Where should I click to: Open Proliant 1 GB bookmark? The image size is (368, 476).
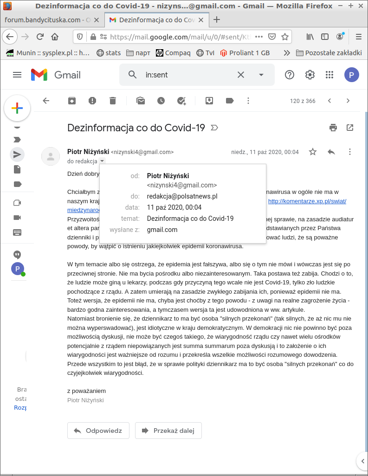click(x=245, y=53)
